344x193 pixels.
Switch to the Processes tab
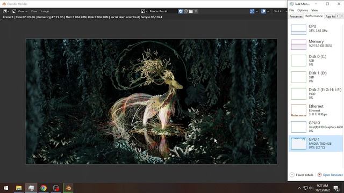coord(296,17)
